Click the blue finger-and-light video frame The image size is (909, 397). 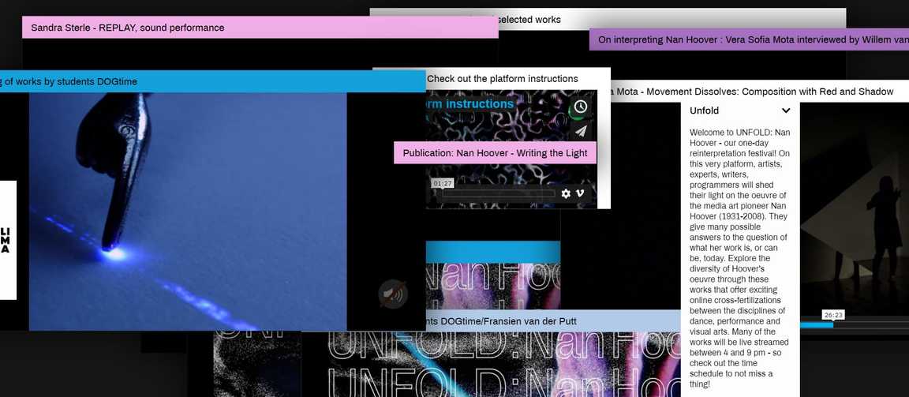[188, 212]
